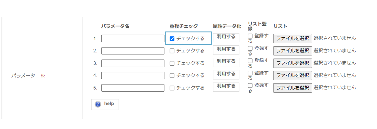
Task: Choose a file for parameter row 5
Action: (x=292, y=88)
